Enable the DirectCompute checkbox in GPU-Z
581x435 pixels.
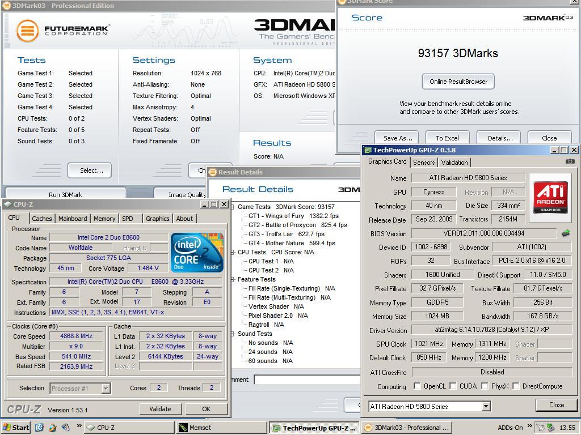tap(515, 386)
